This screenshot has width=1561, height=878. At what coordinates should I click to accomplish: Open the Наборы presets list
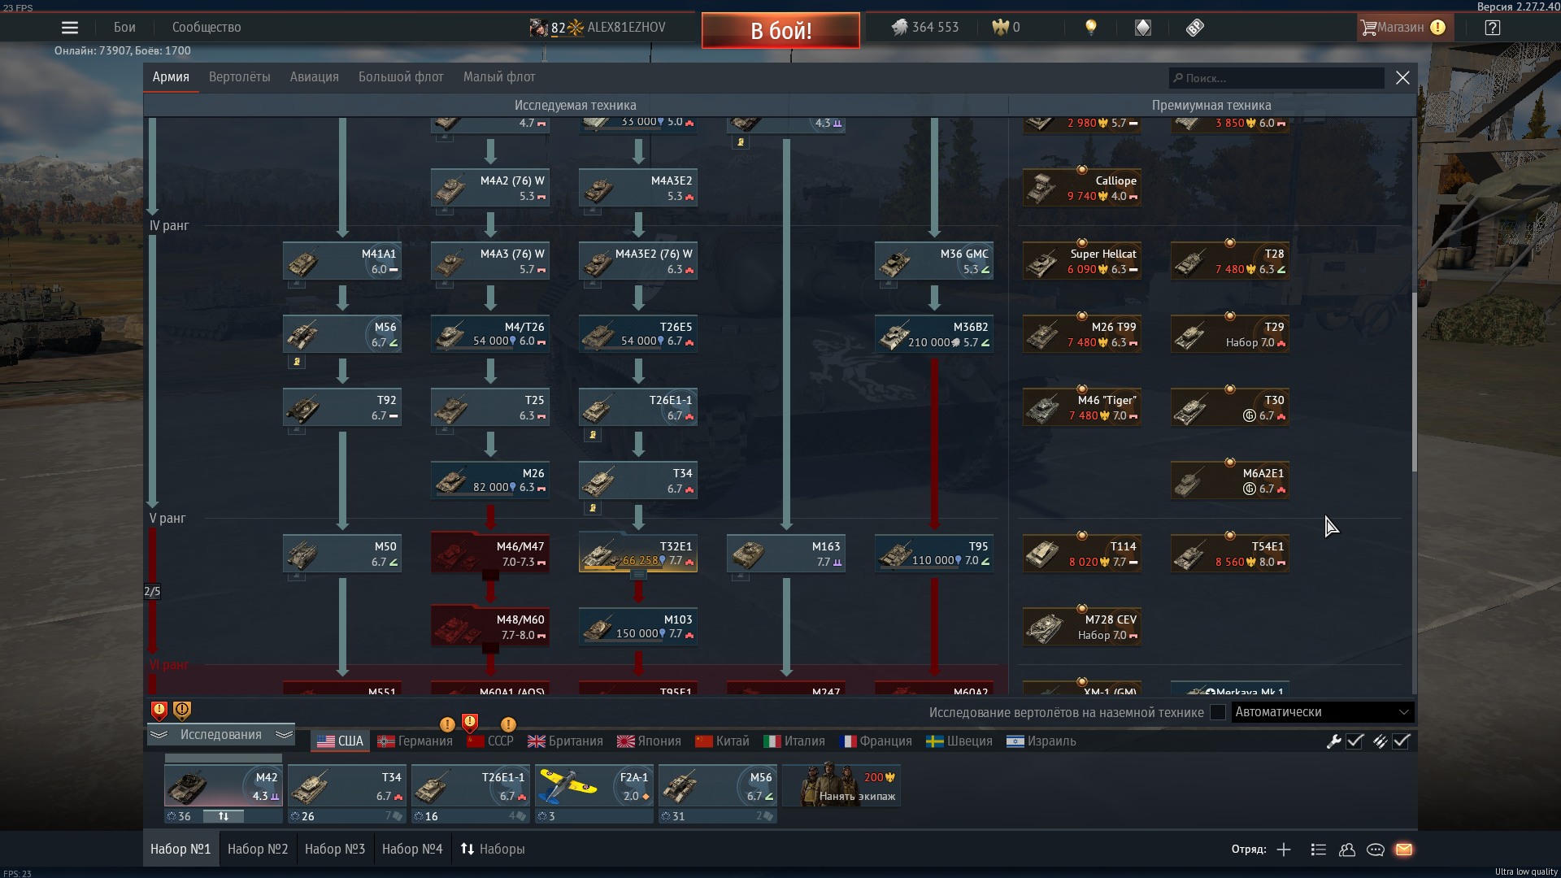point(493,850)
